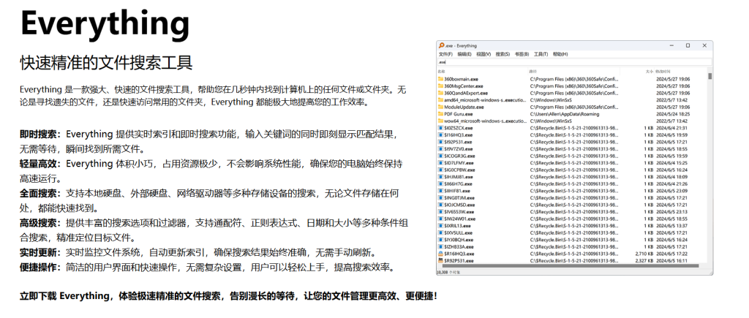Image resolution: width=749 pixels, height=318 pixels.
Task: Sort results by the 修改时间 column header
Action: pyautogui.click(x=665, y=72)
